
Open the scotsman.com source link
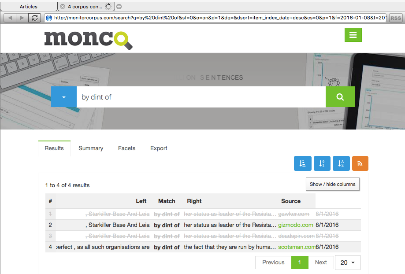(296, 247)
